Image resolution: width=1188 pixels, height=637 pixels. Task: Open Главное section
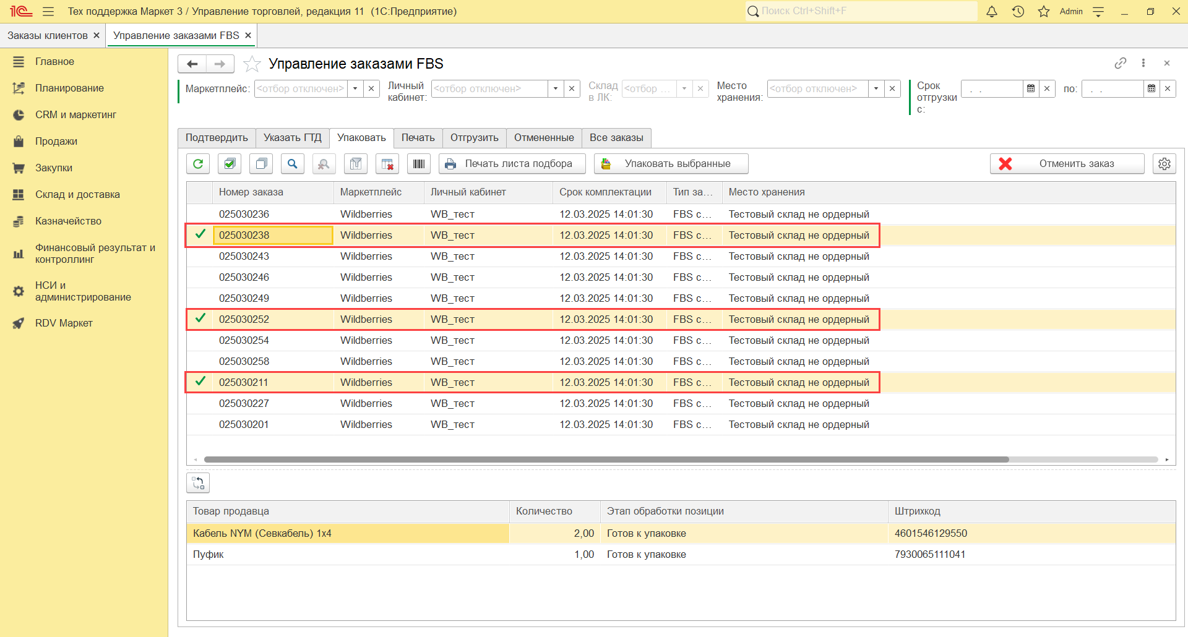point(54,61)
